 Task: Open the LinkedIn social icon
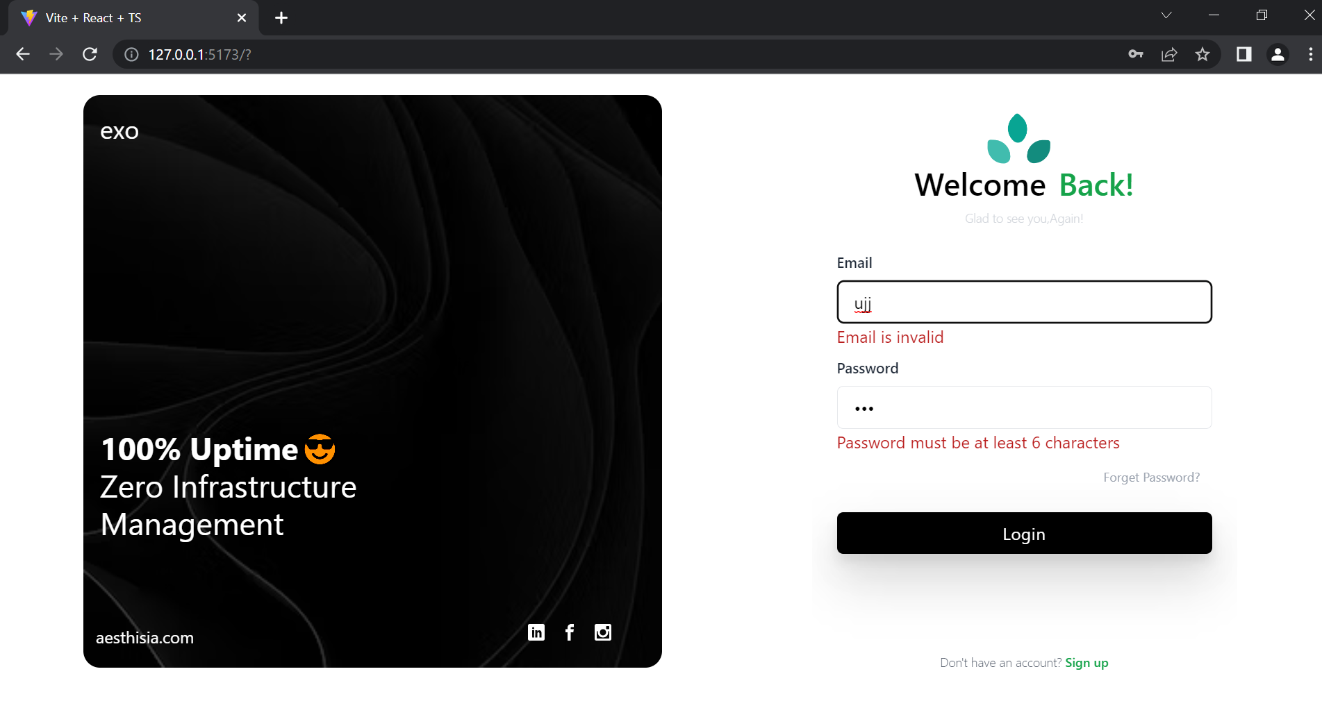point(536,632)
